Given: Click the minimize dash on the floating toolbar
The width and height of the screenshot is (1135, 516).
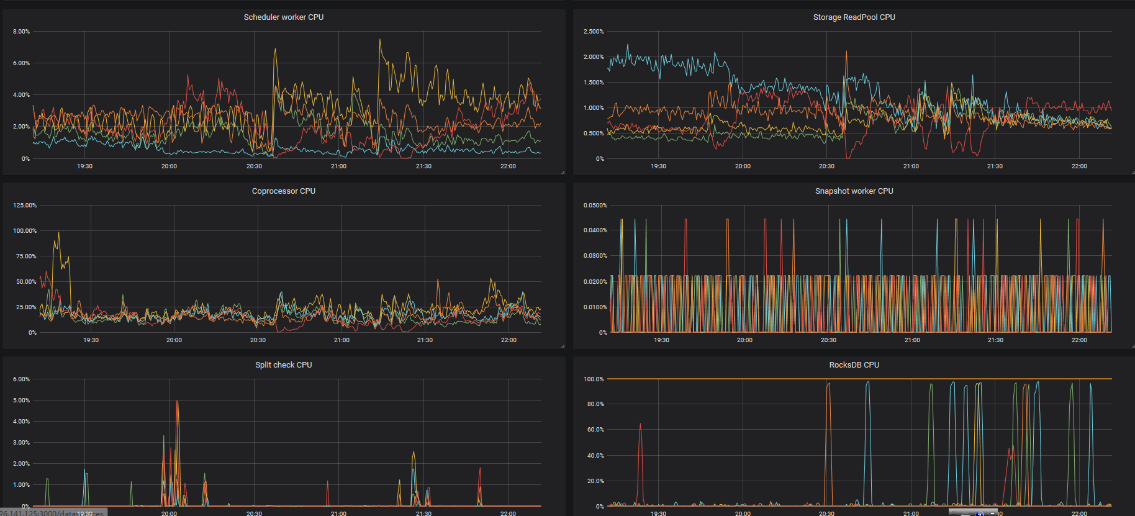Looking at the screenshot, I should (x=992, y=514).
